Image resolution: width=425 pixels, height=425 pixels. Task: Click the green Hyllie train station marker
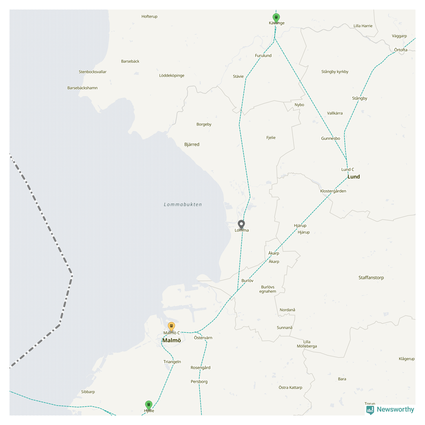click(149, 405)
